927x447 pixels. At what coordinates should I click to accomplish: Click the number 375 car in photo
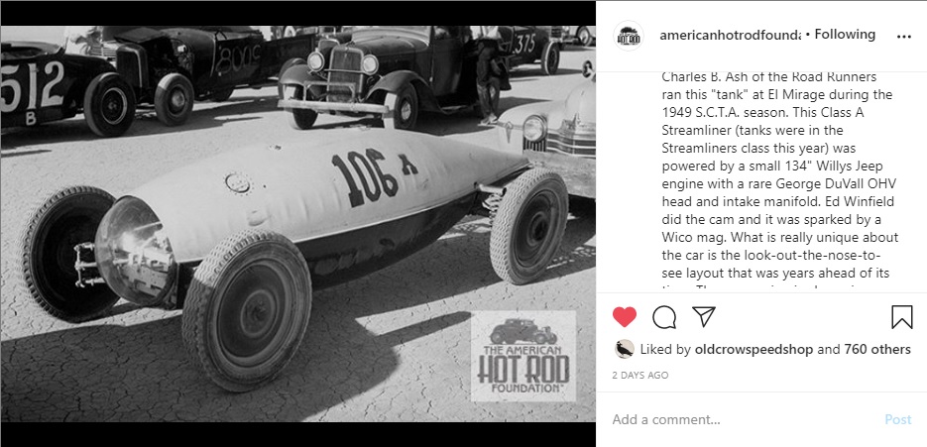pos(529,48)
